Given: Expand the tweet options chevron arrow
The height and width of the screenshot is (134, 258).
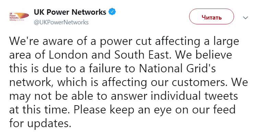Looking at the screenshot, I should 246,17.
